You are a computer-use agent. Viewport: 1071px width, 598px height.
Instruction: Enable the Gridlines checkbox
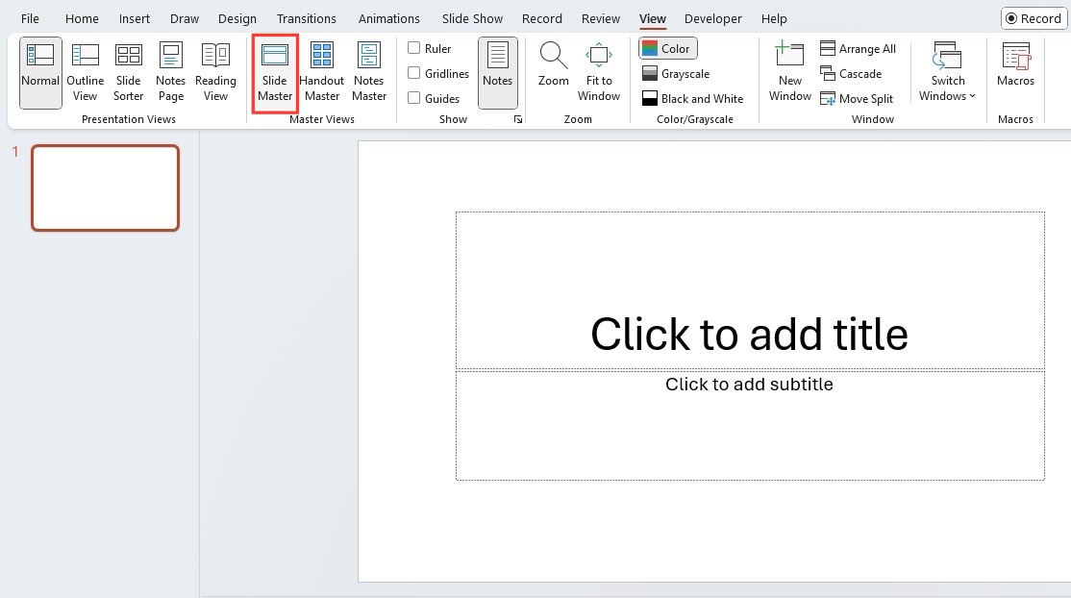point(414,73)
